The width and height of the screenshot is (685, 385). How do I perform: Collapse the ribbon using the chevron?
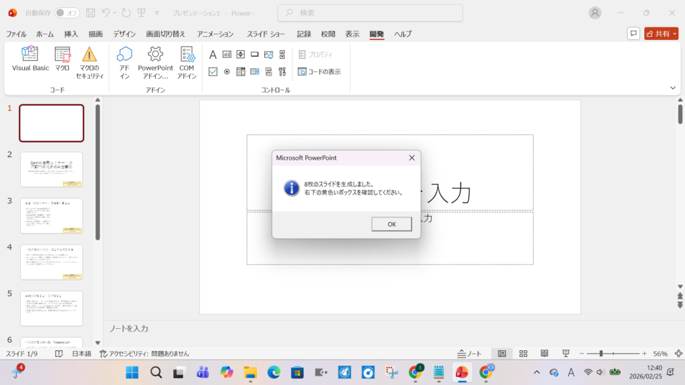tap(672, 88)
